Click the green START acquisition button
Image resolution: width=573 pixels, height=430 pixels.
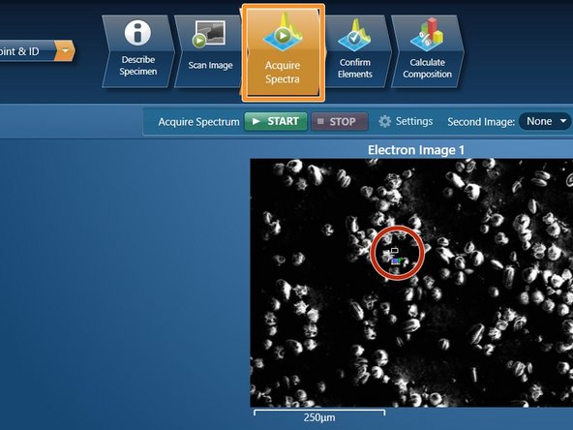tap(276, 121)
